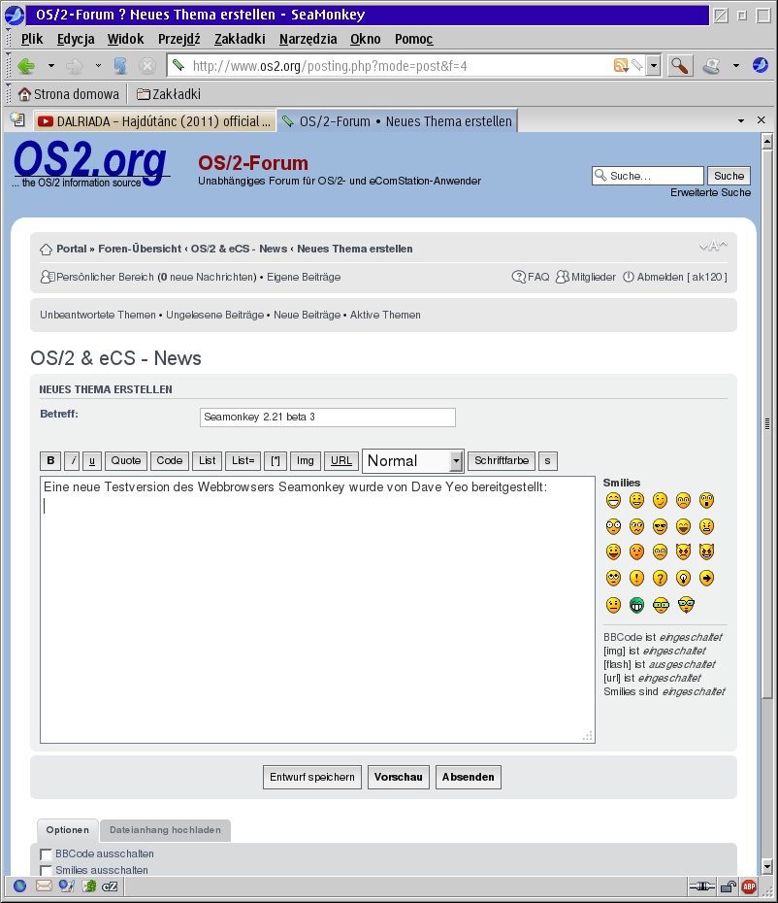Image resolution: width=778 pixels, height=903 pixels.
Task: Insert the arrow smiley
Action: tap(706, 578)
